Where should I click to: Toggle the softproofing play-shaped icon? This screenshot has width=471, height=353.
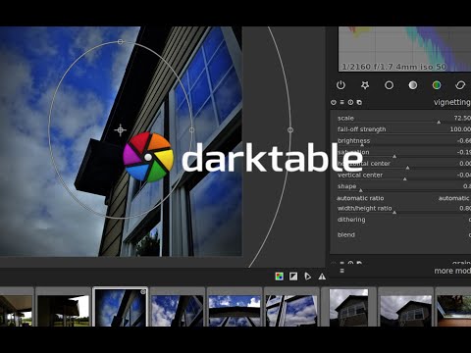308,277
